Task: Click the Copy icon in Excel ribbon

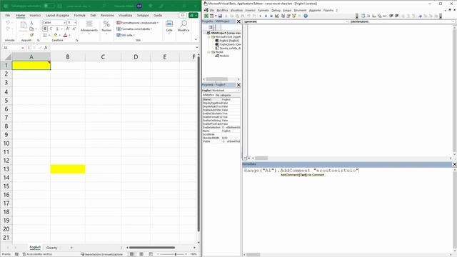Action: pyautogui.click(x=31, y=29)
